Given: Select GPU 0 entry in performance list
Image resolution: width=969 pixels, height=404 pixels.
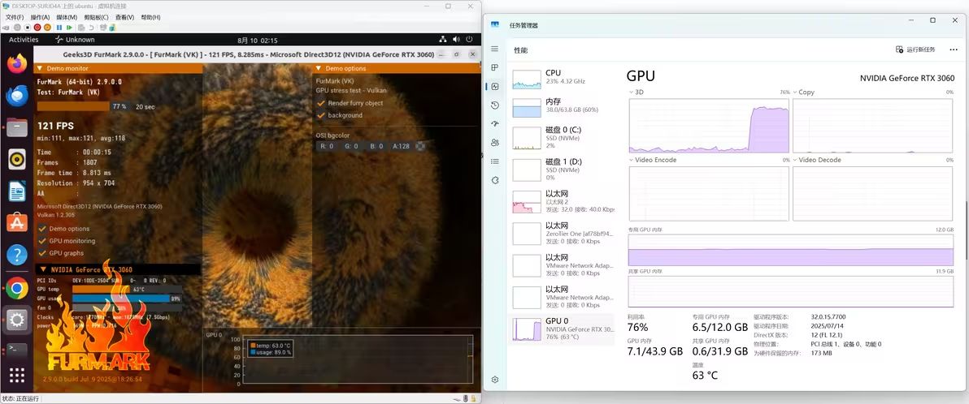Looking at the screenshot, I should tap(563, 329).
